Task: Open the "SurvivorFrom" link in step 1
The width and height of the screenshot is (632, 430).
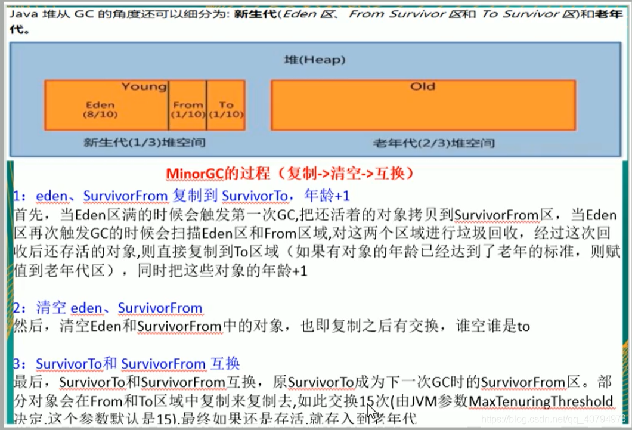Action: 126,196
